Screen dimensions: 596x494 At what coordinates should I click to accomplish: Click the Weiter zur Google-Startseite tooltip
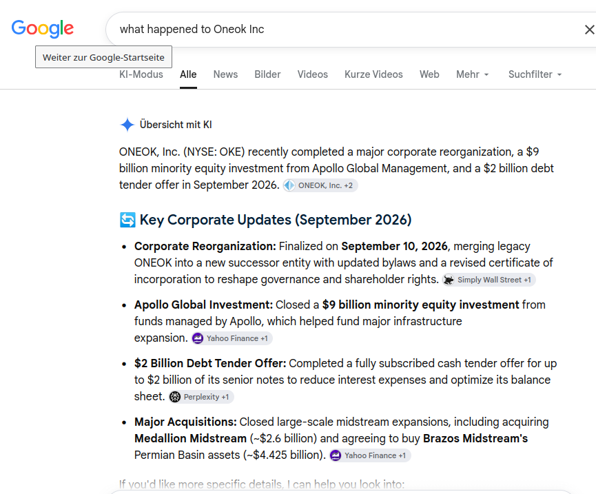point(104,57)
